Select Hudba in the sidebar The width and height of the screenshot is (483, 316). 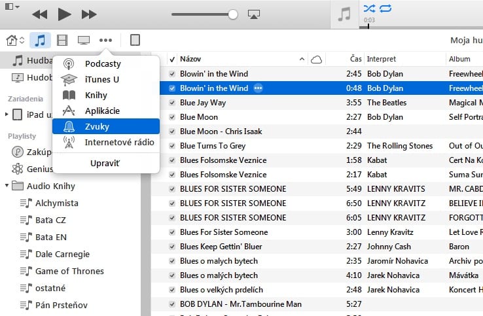[x=32, y=60]
